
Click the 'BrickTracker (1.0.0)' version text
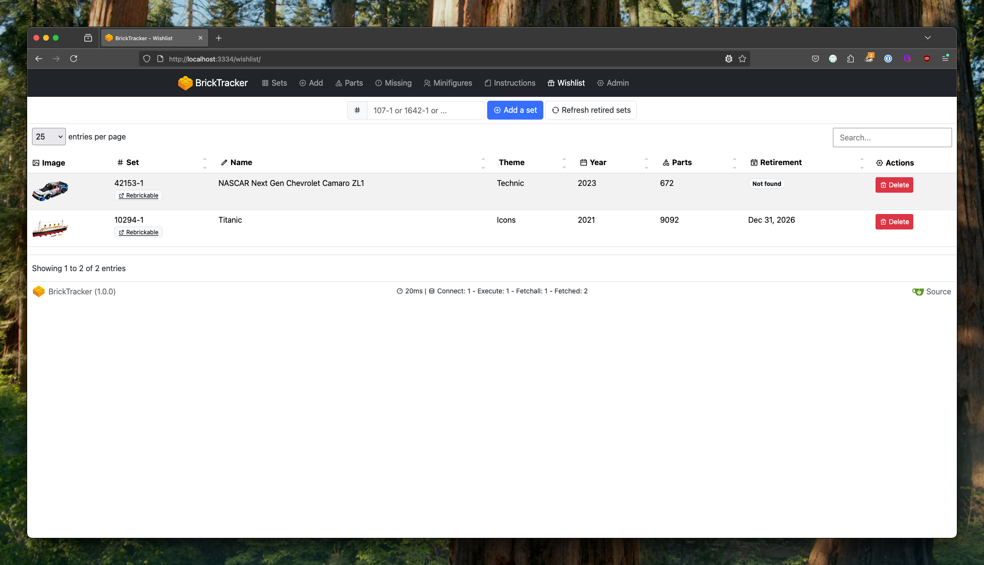[82, 291]
